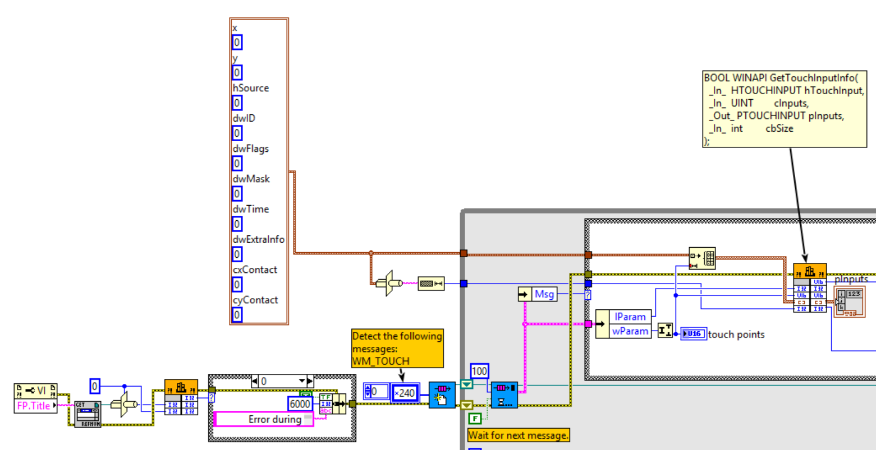This screenshot has height=450, width=876.
Task: Click the touch points label
Action: tap(736, 335)
